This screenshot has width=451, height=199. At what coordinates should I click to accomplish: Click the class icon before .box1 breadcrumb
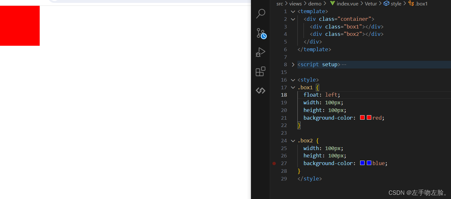pyautogui.click(x=411, y=4)
